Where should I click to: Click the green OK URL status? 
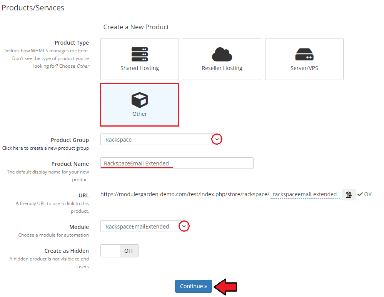click(x=365, y=194)
